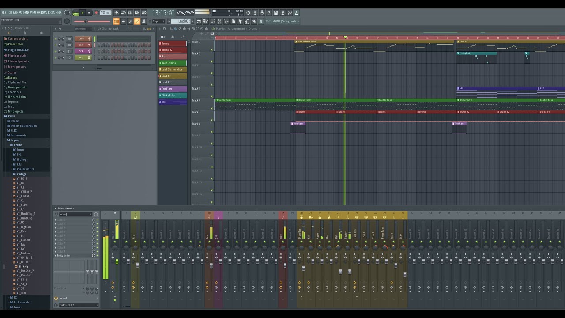The image size is (565, 318).
Task: Open the metronome toggle icon
Action: (117, 13)
